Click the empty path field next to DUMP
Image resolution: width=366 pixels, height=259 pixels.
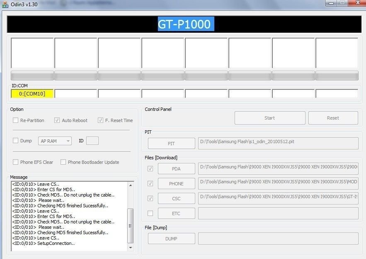point(278,238)
